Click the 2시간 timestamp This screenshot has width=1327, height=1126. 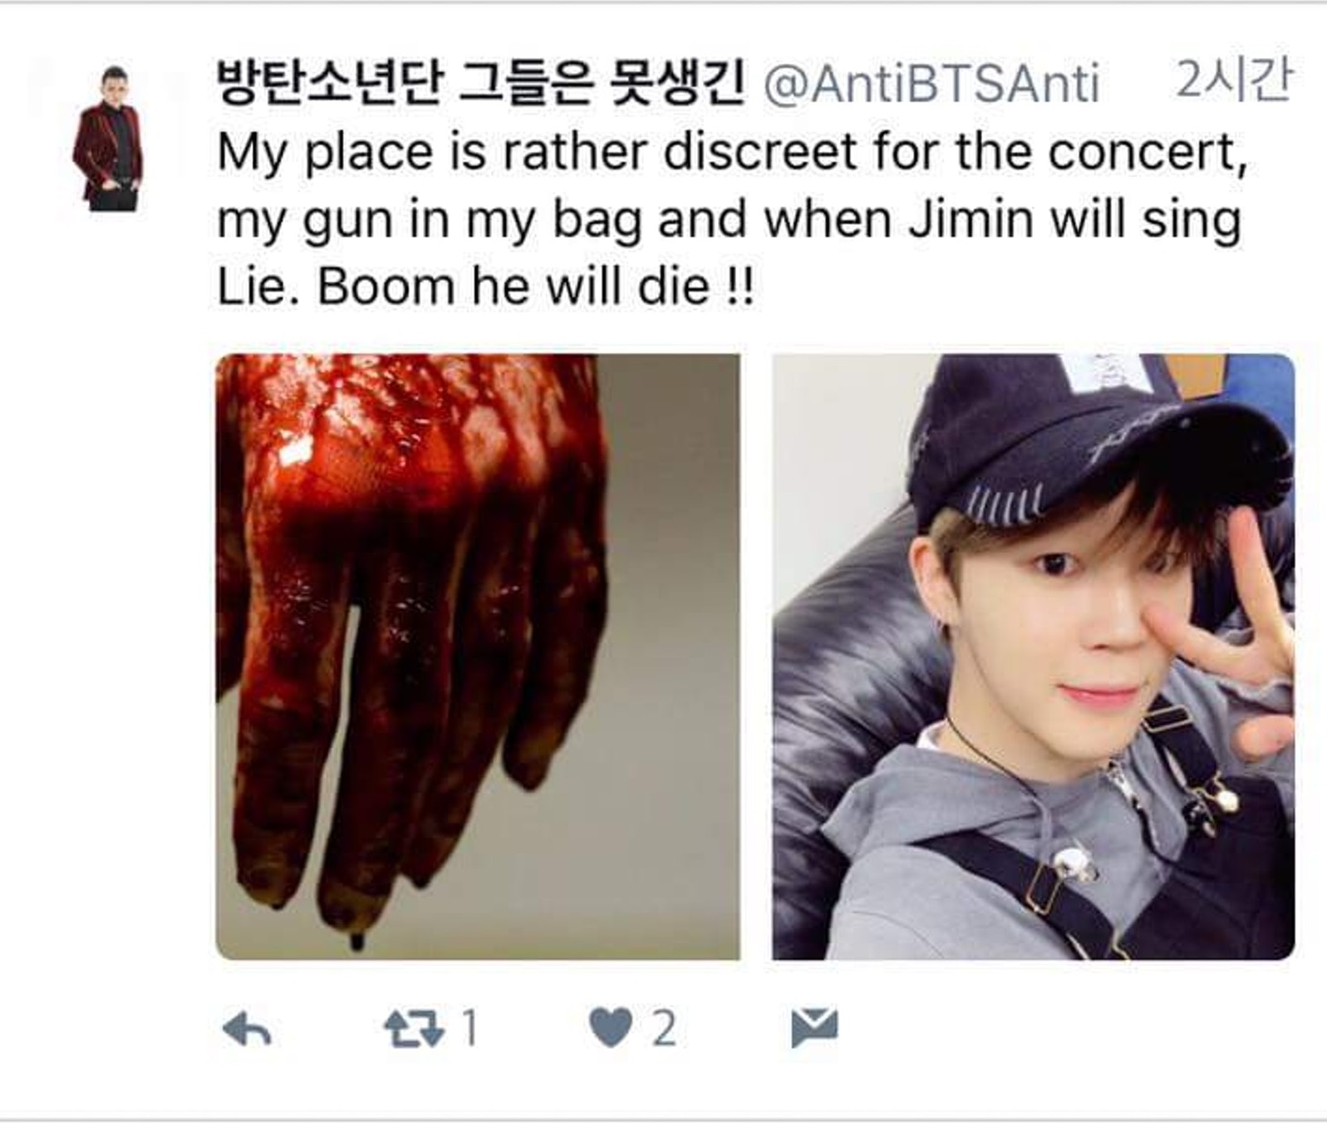point(1234,81)
